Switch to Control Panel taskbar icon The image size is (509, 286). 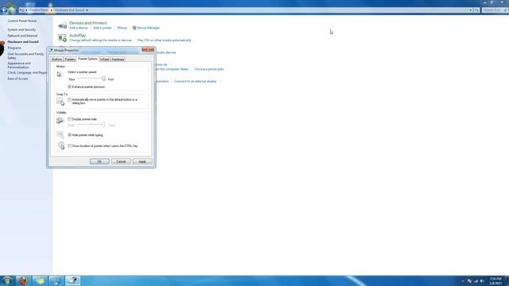[x=56, y=280]
